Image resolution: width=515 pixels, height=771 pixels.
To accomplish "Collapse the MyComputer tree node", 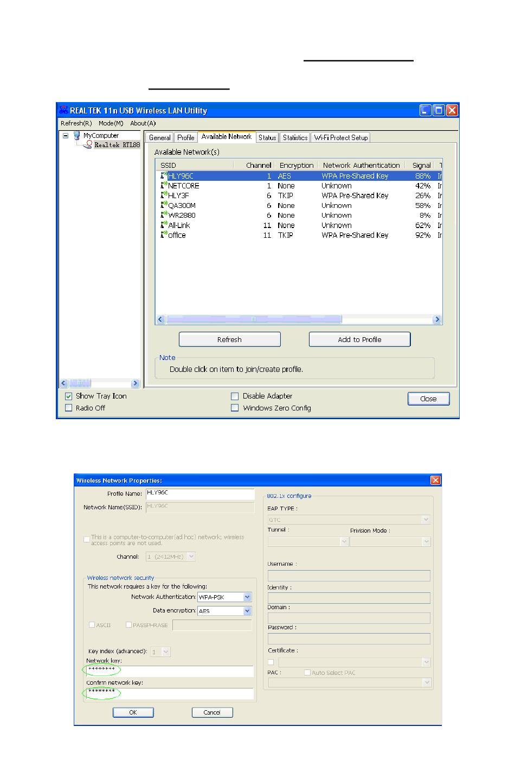I will 66,136.
